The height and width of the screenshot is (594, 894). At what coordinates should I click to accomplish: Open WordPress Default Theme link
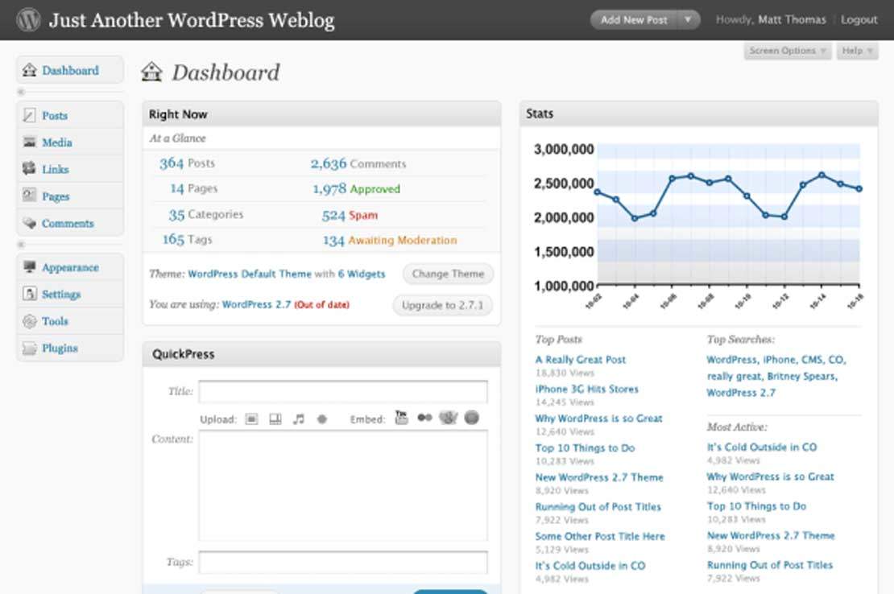pyautogui.click(x=250, y=274)
